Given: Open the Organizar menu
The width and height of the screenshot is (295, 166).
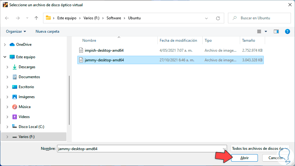Looking at the screenshot, I should tap(16, 31).
